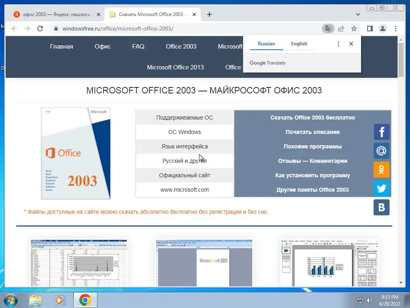Screen dimensions: 410x308
Task: Open a new browser tab
Action: [209, 14]
